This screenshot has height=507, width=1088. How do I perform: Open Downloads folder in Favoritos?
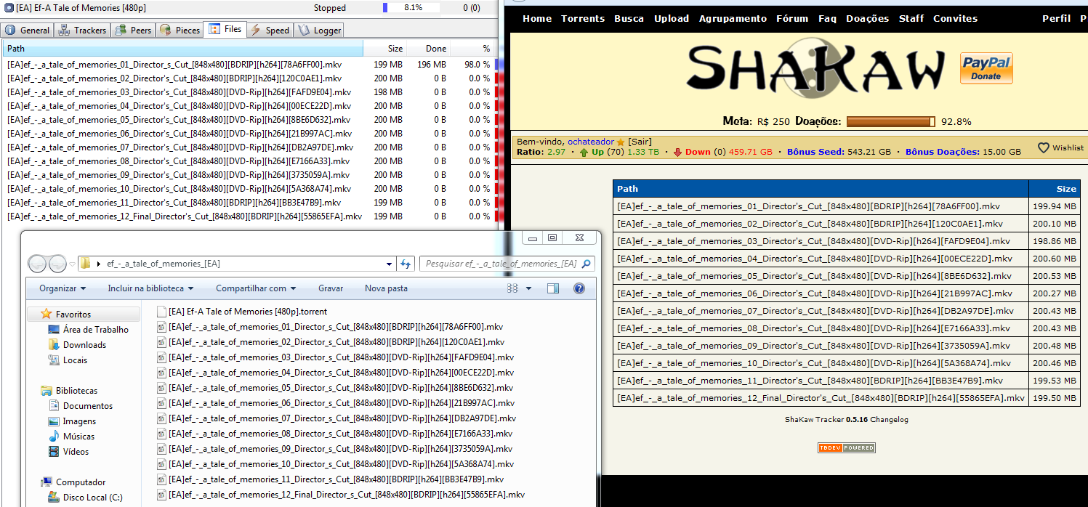(x=84, y=345)
